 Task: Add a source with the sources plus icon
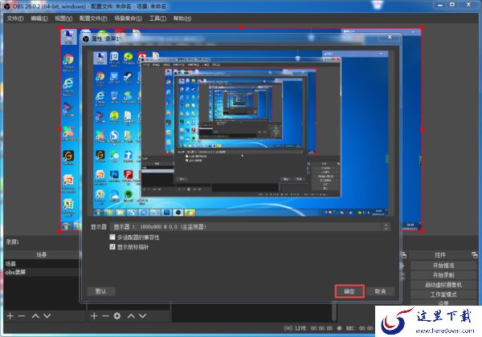click(x=94, y=316)
